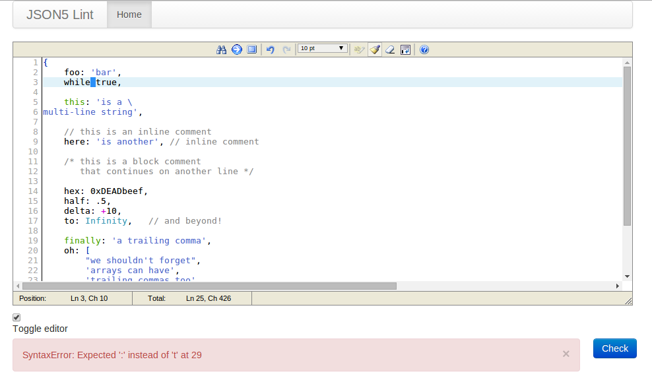Click the 'hex: 0xDEADbeef,' line
This screenshot has width=652, height=386.
pos(106,191)
